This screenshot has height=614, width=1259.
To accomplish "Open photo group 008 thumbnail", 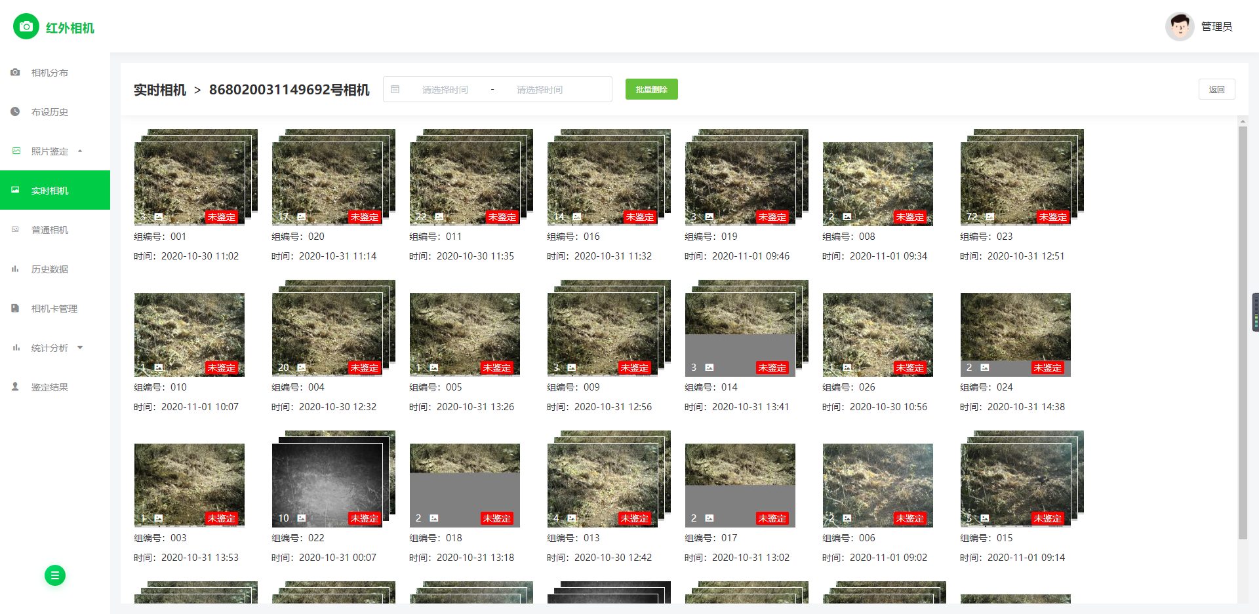I will coord(878,183).
